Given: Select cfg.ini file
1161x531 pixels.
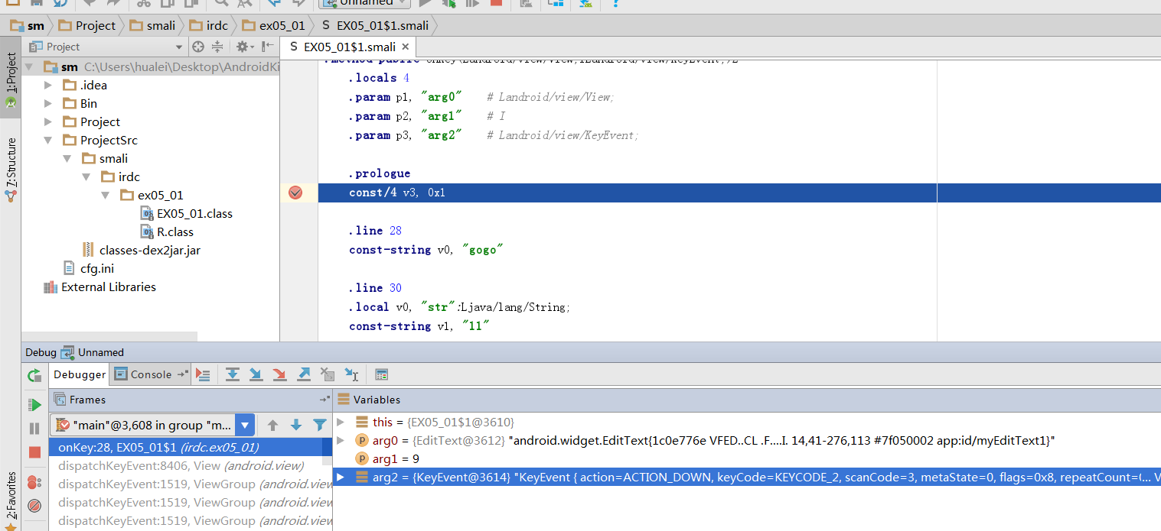Looking at the screenshot, I should 89,269.
